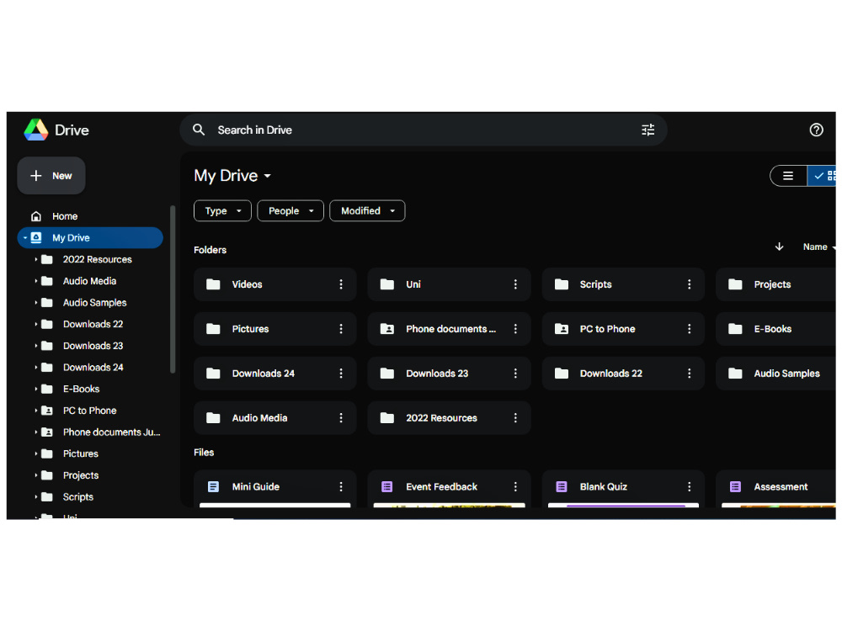Select Downloads 24 in sidebar tree

[93, 368]
